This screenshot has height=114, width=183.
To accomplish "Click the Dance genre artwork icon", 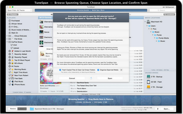I will coord(41,32).
